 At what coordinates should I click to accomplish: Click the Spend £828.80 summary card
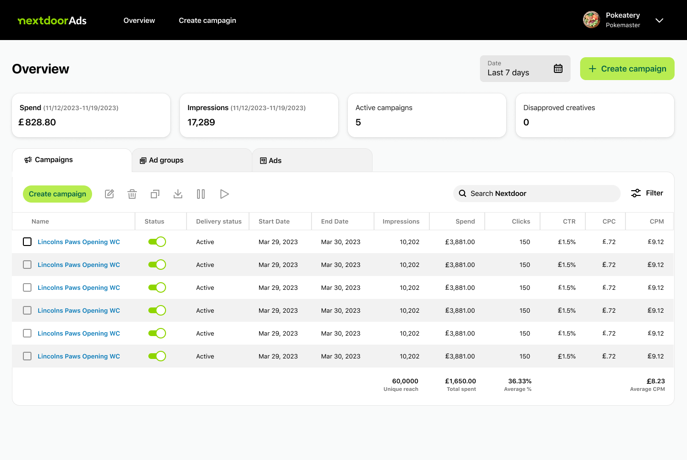tap(91, 115)
